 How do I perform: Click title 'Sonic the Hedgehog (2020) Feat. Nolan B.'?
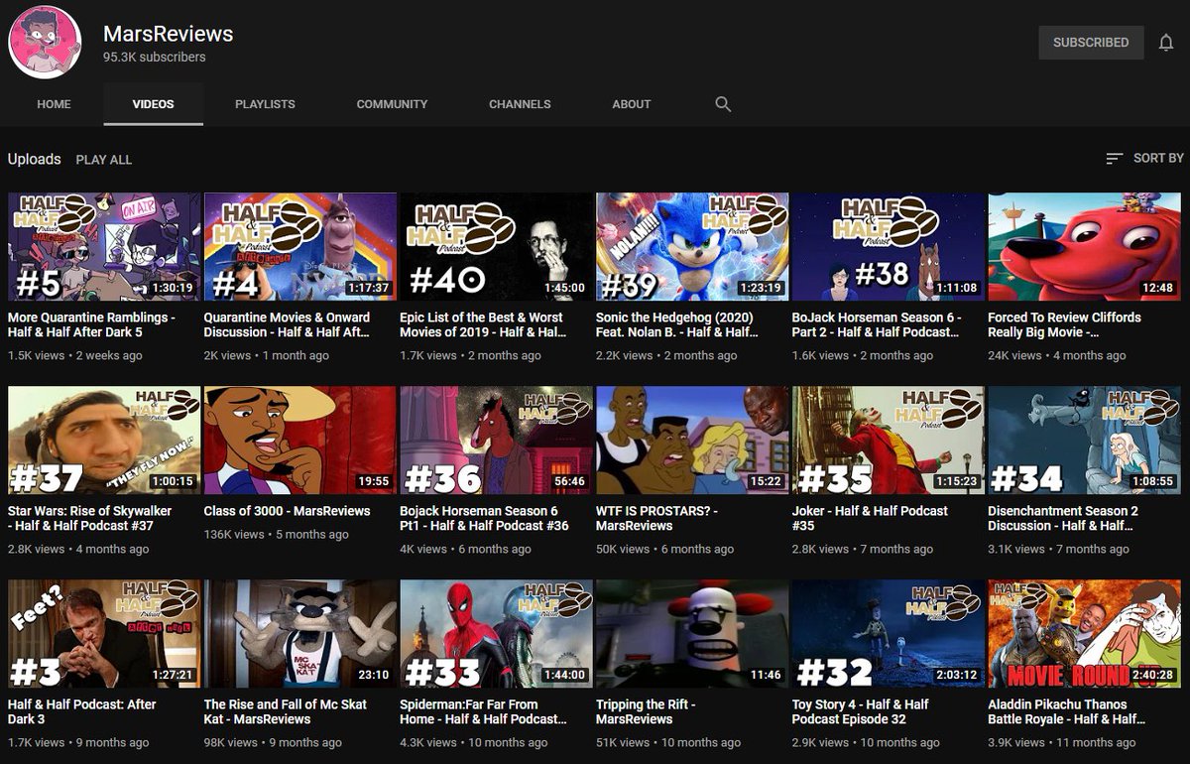[x=679, y=324]
